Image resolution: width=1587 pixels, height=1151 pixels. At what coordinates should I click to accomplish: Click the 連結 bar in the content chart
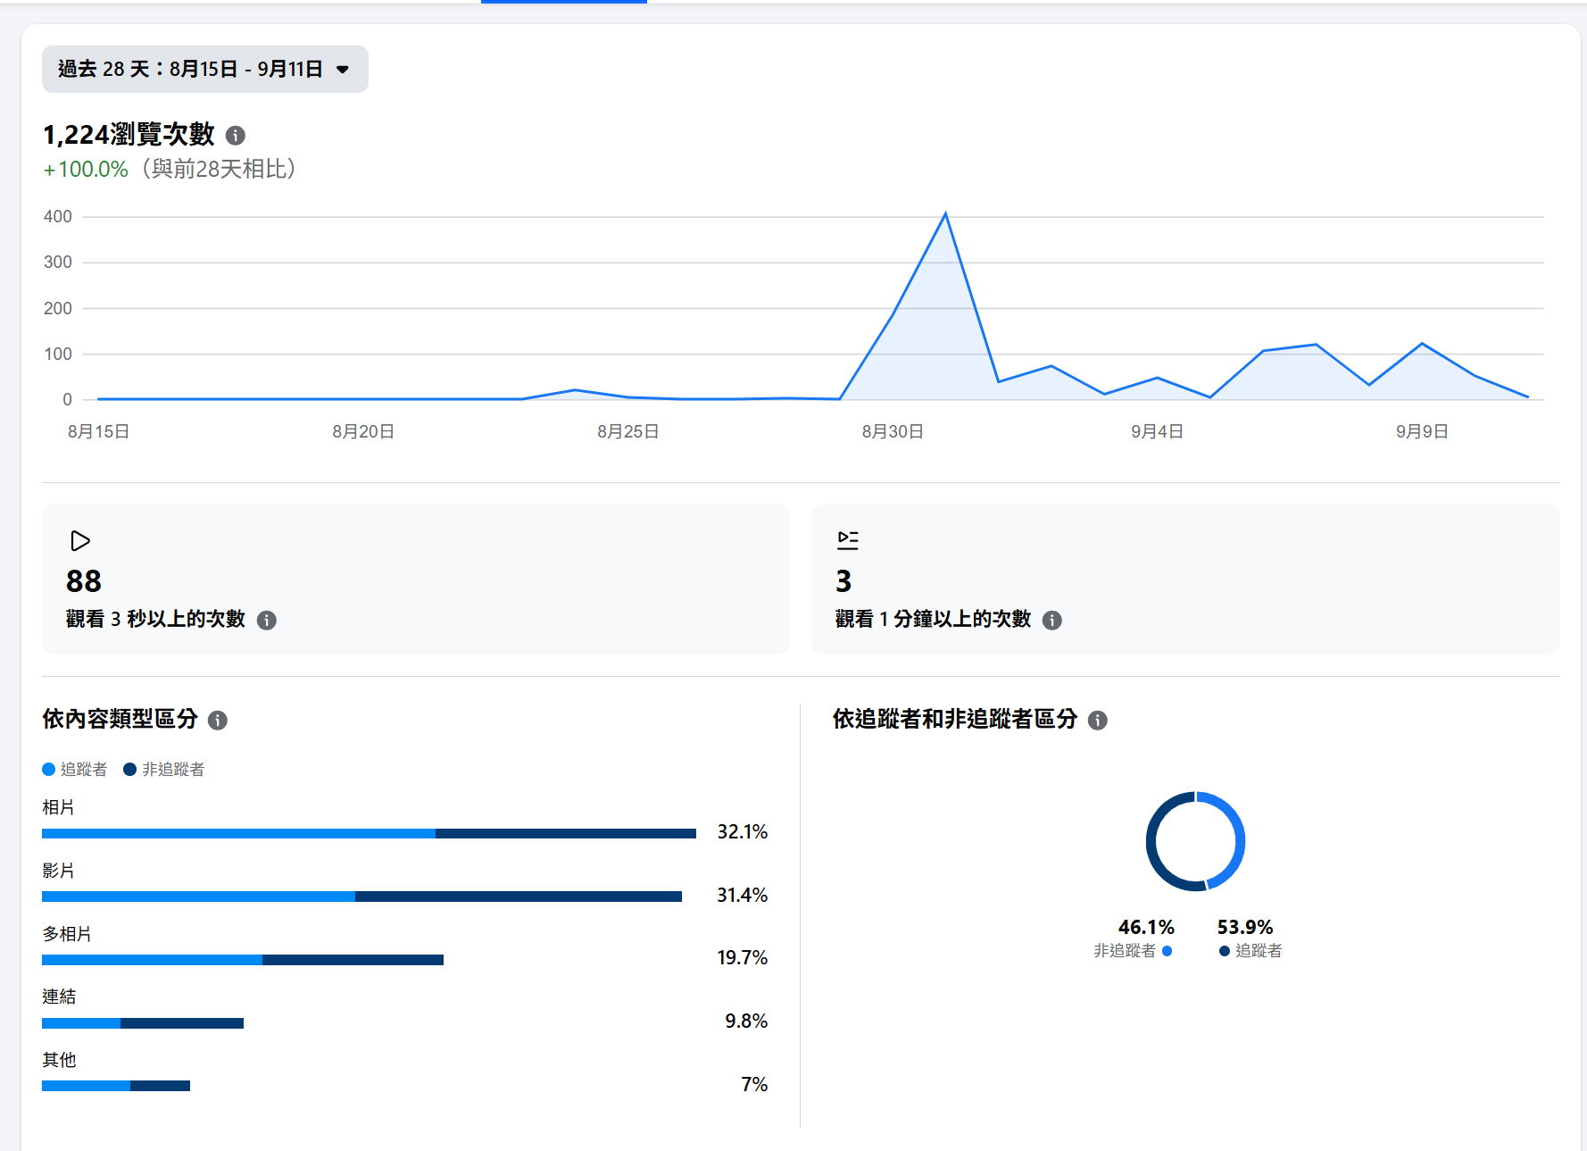coord(143,1023)
